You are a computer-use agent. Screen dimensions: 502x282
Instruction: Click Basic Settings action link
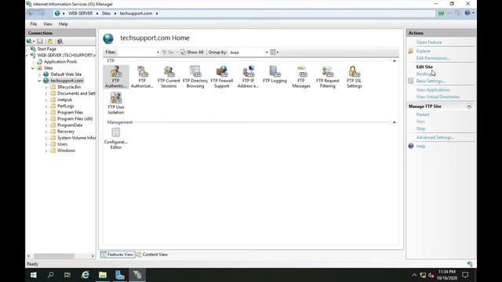(431, 81)
